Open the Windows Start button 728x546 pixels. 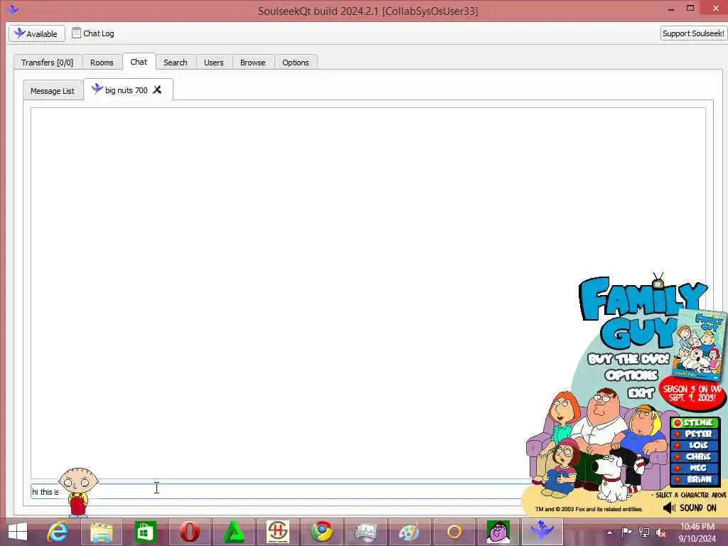(x=18, y=532)
